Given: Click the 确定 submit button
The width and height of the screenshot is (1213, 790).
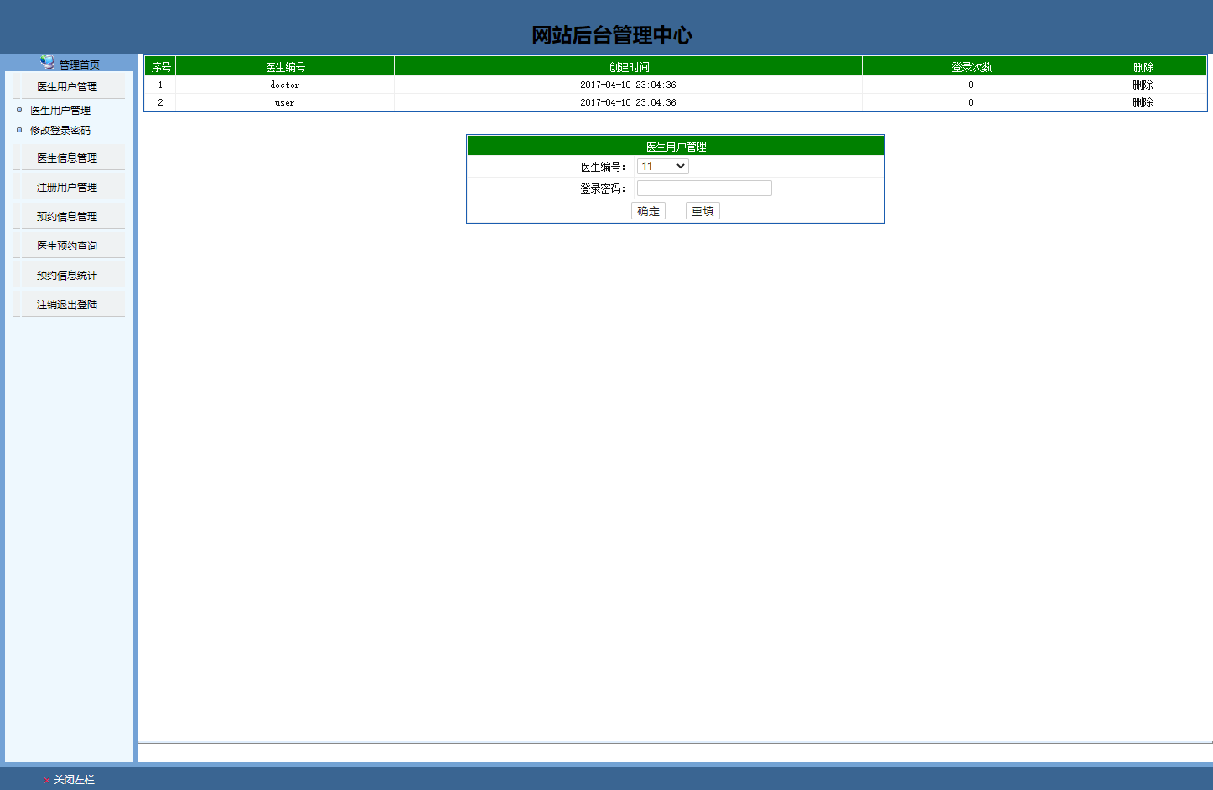Looking at the screenshot, I should tap(648, 211).
